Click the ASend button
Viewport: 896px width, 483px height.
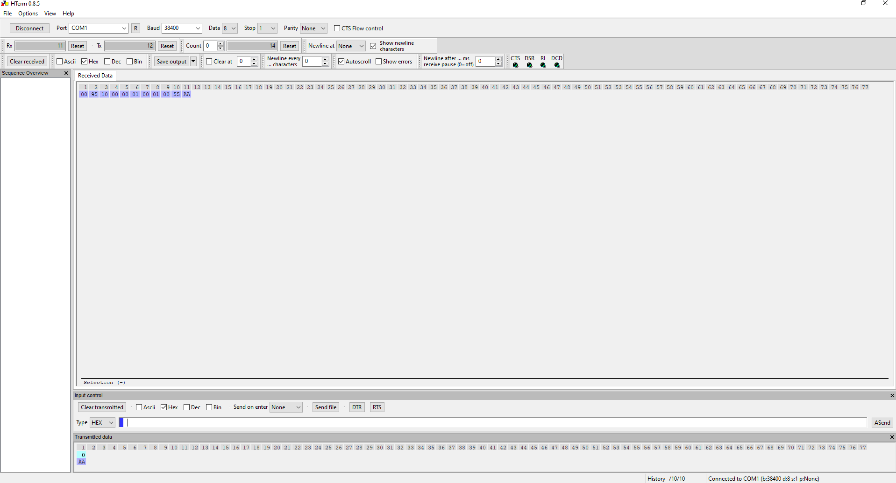(x=882, y=423)
